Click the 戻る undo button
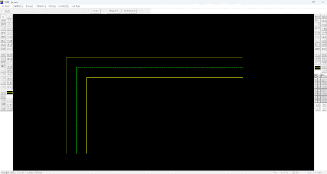The height and width of the screenshot is (174, 327). tap(10, 87)
